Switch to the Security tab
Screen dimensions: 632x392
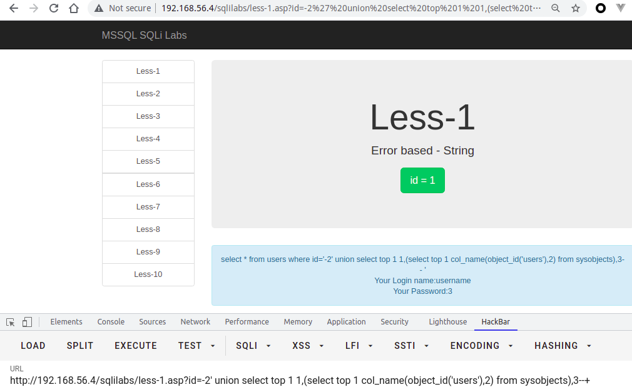395,322
